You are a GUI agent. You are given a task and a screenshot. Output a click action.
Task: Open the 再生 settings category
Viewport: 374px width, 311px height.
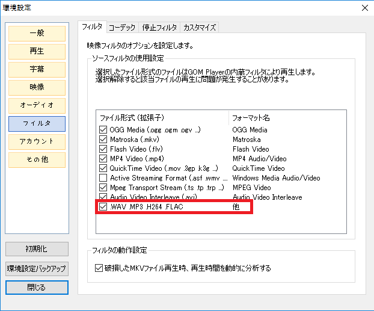click(37, 51)
